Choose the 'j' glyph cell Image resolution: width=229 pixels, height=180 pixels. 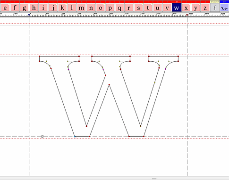53,8
